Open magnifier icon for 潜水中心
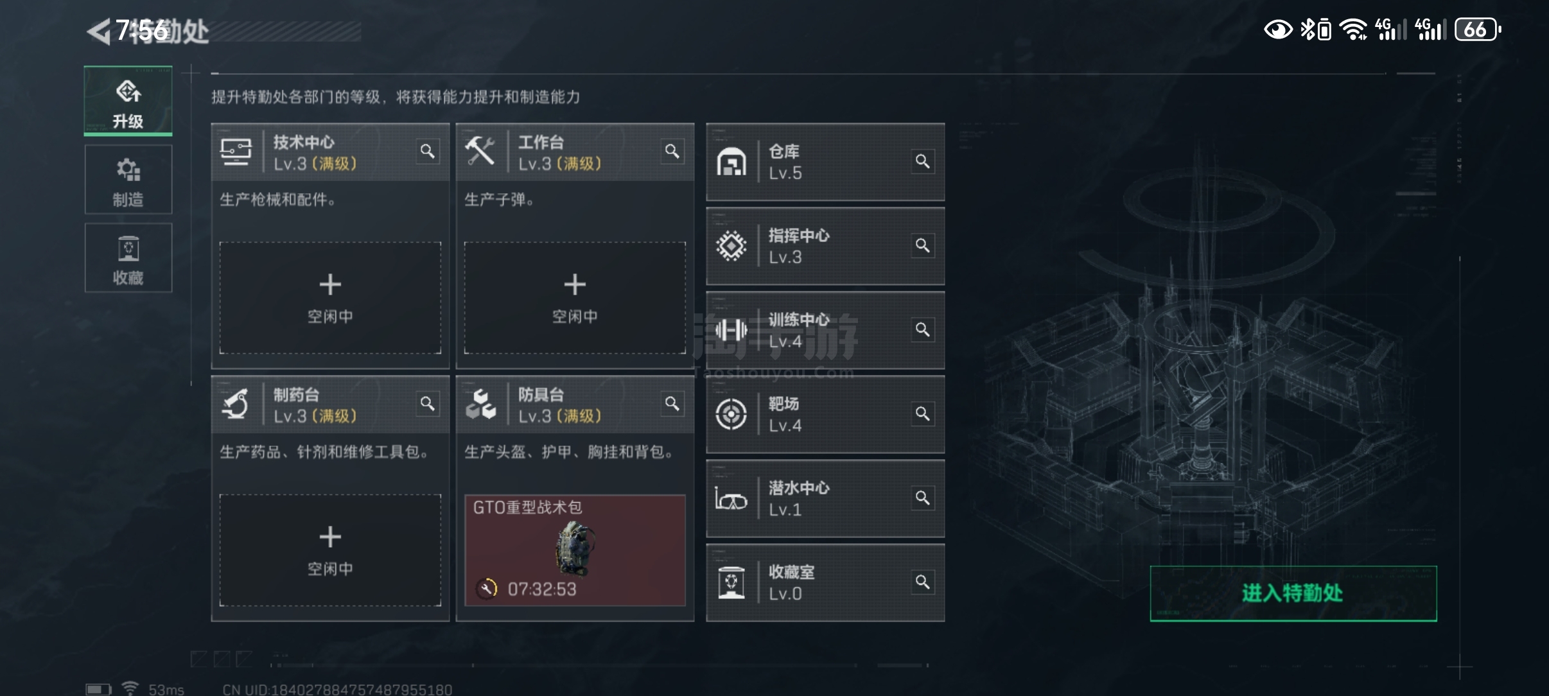Screen dimensions: 1549x696 [923, 498]
